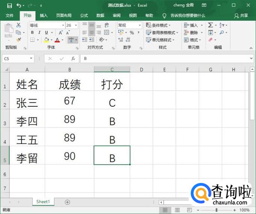The width and height of the screenshot is (256, 214).
Task: Click the Insert Function fx icon
Action: point(73,59)
